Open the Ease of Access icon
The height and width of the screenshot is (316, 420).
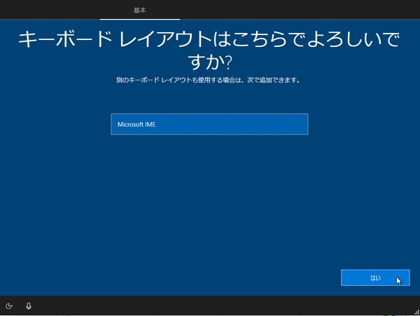click(x=9, y=305)
